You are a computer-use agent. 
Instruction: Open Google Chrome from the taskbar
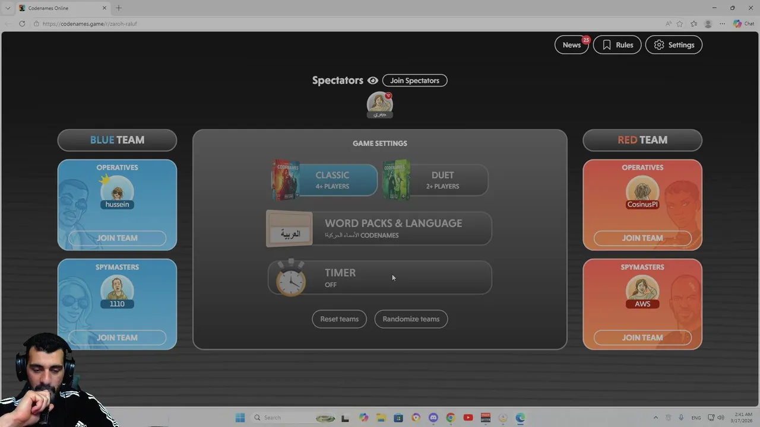click(451, 418)
